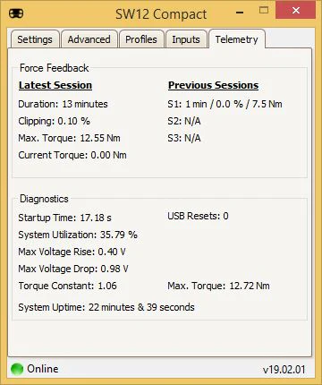Close the SW12 Compact window
The image size is (322, 385).
pyautogui.click(x=295, y=10)
